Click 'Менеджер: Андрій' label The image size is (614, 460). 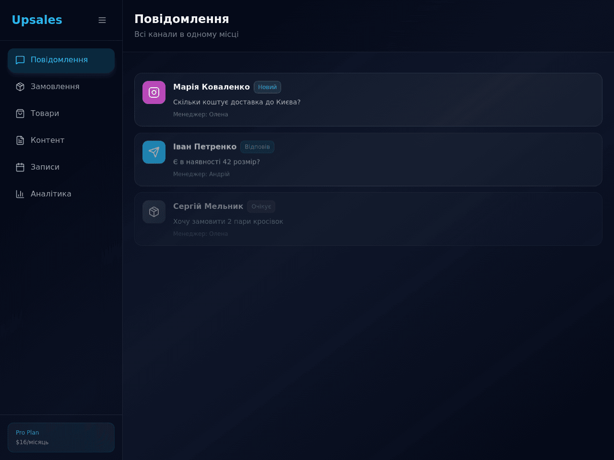(201, 174)
